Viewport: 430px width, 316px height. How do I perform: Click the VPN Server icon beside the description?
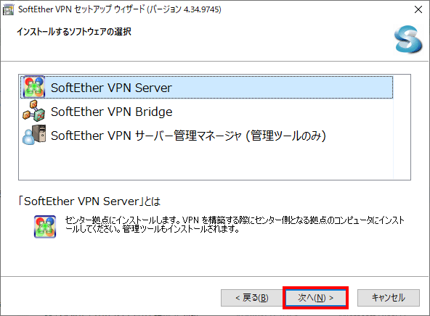point(45,227)
